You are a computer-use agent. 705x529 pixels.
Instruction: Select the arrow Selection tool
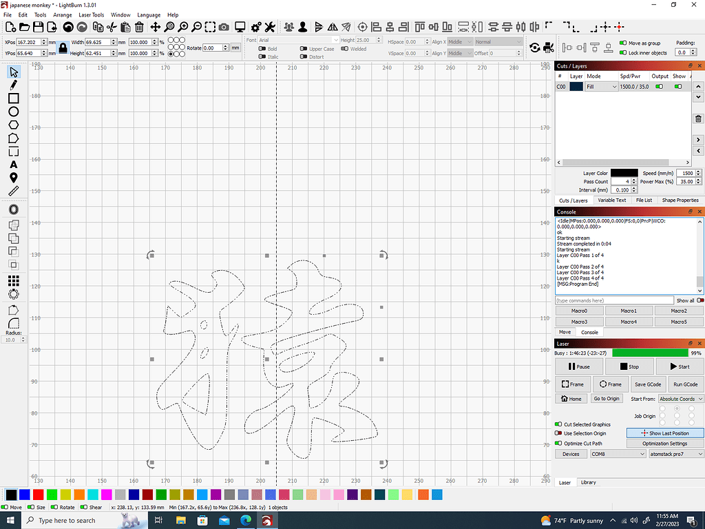click(14, 70)
